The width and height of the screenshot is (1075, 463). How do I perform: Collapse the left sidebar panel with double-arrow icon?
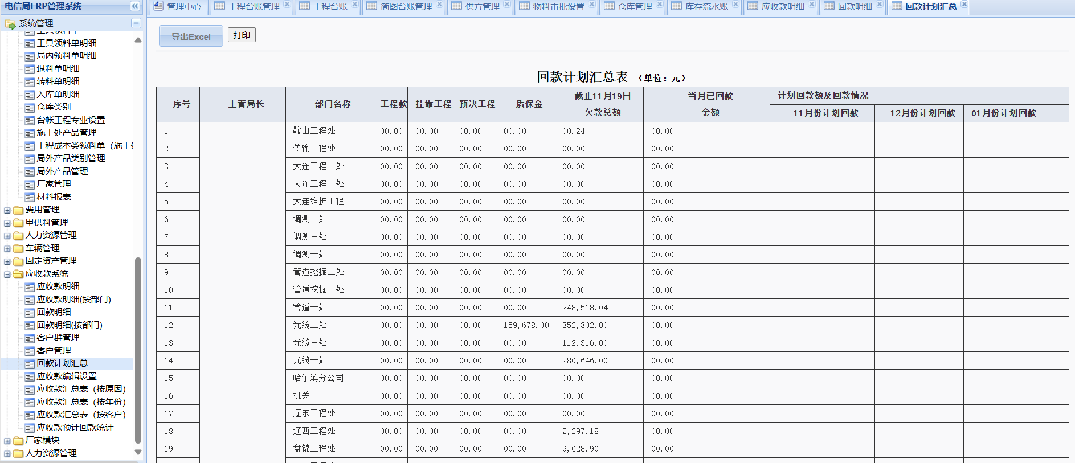point(135,6)
